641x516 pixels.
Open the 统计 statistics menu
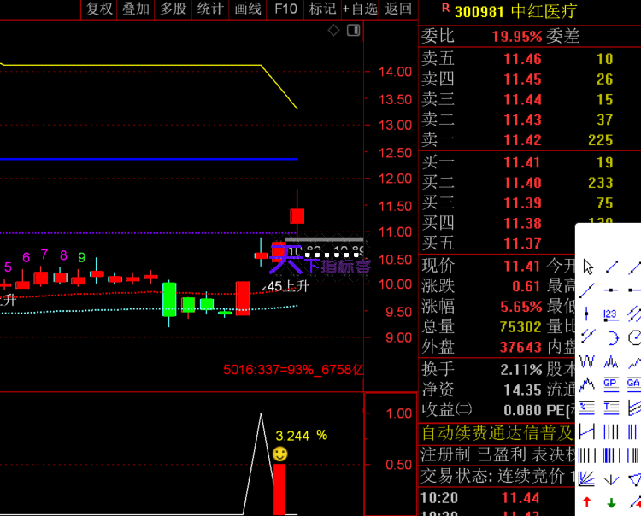click(209, 9)
